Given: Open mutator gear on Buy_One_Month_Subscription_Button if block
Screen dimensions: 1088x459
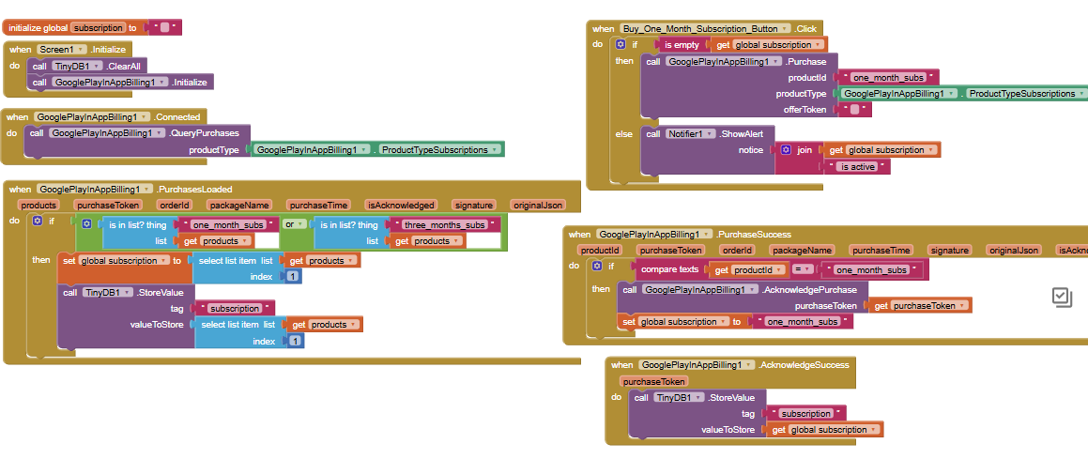Looking at the screenshot, I should (x=621, y=44).
